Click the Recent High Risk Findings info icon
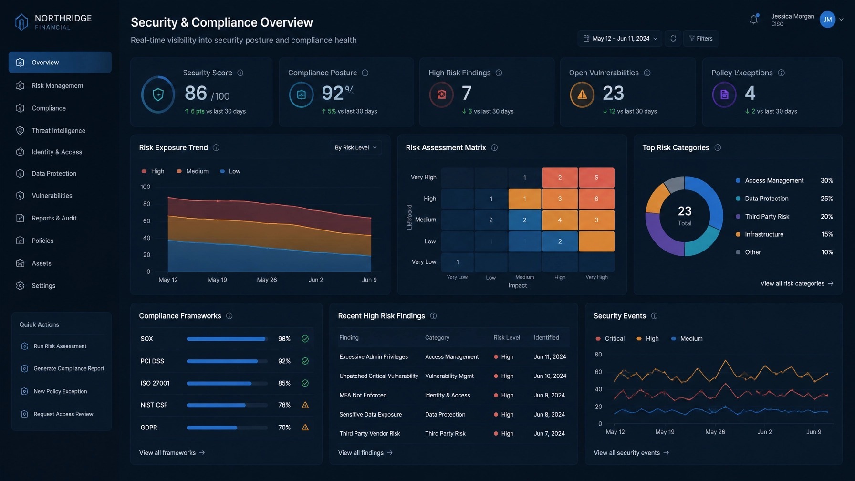This screenshot has height=481, width=855. point(433,316)
